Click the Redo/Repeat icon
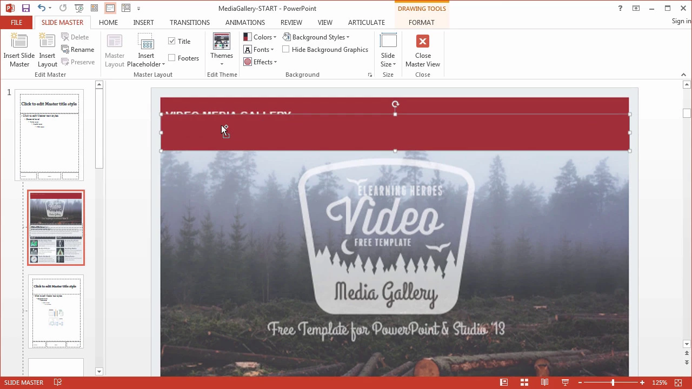 [63, 8]
